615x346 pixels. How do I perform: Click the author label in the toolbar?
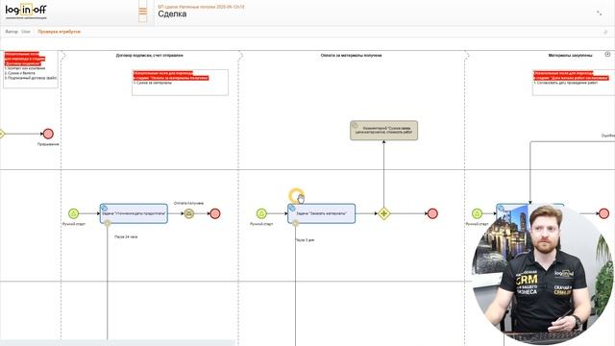(12, 32)
